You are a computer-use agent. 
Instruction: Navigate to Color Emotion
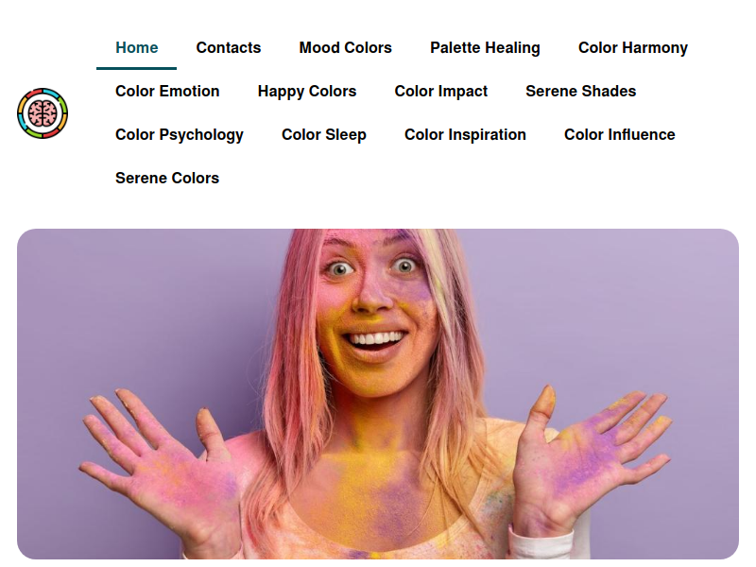click(x=167, y=91)
